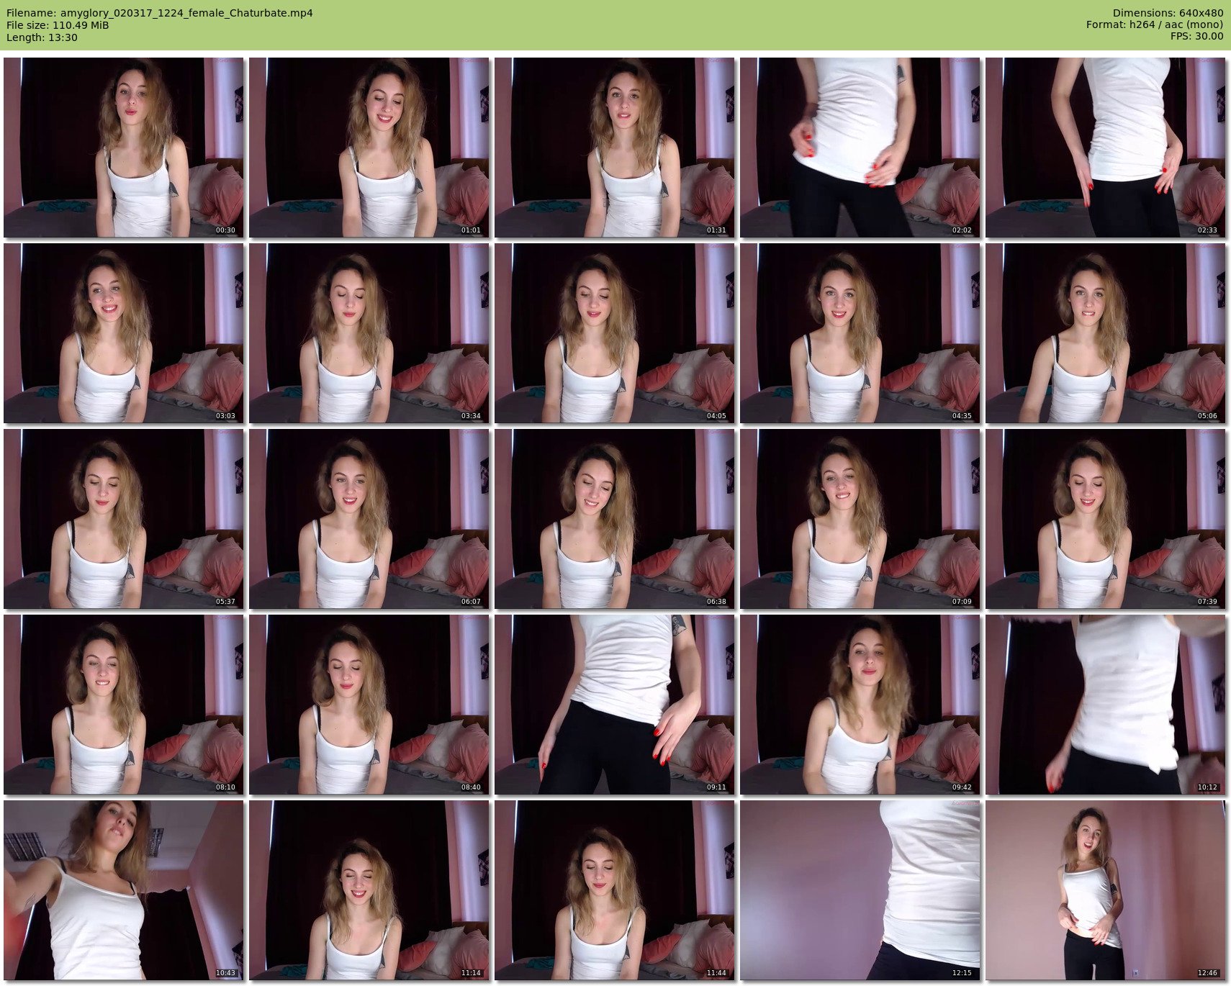
Task: Select the "Dimensions: 640x480" text
Action: pos(1168,13)
